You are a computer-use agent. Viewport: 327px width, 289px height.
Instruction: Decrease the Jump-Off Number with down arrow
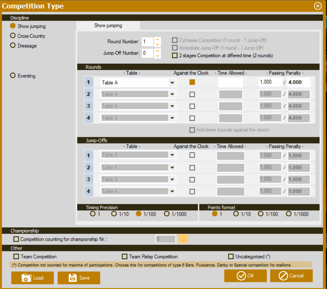157,56
